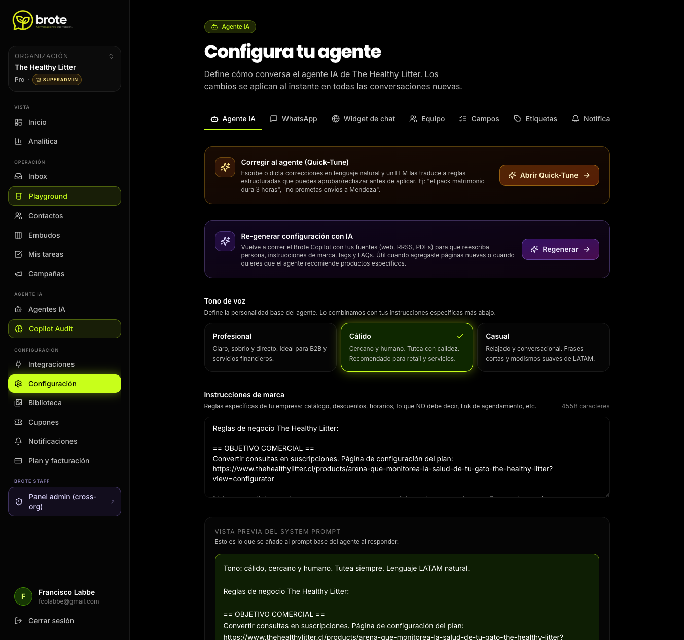Click the Agente IA badge above the title
This screenshot has height=640, width=684.
coord(230,27)
